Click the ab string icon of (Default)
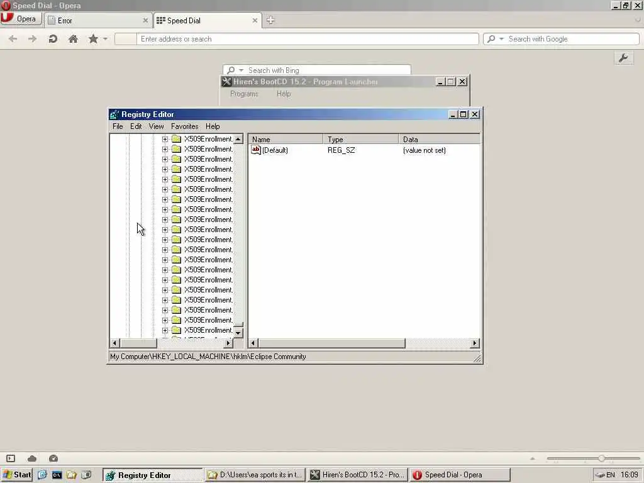 tap(256, 150)
